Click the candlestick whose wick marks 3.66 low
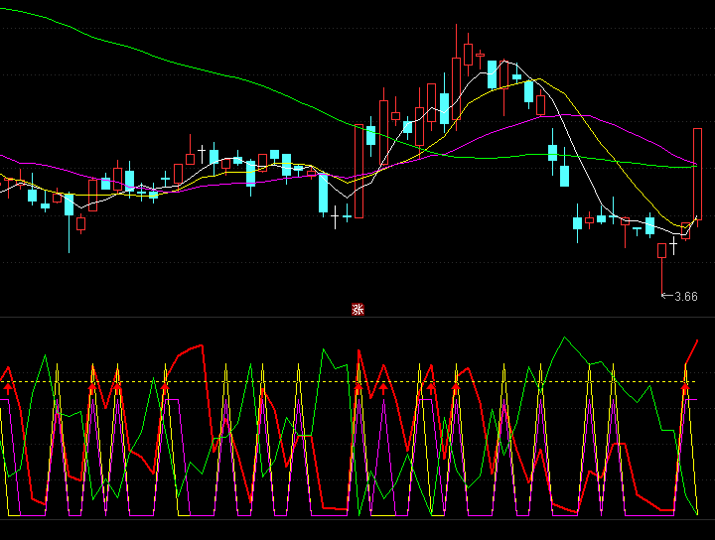This screenshot has height=540, width=715. (x=661, y=270)
